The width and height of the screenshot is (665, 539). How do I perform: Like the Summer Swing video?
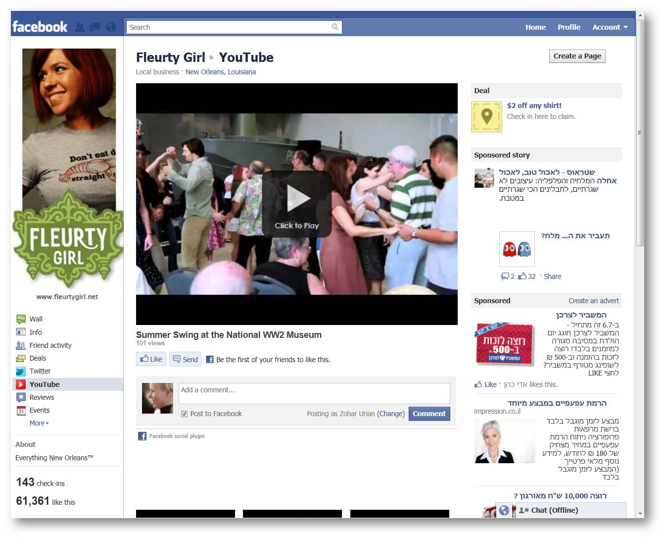(151, 359)
